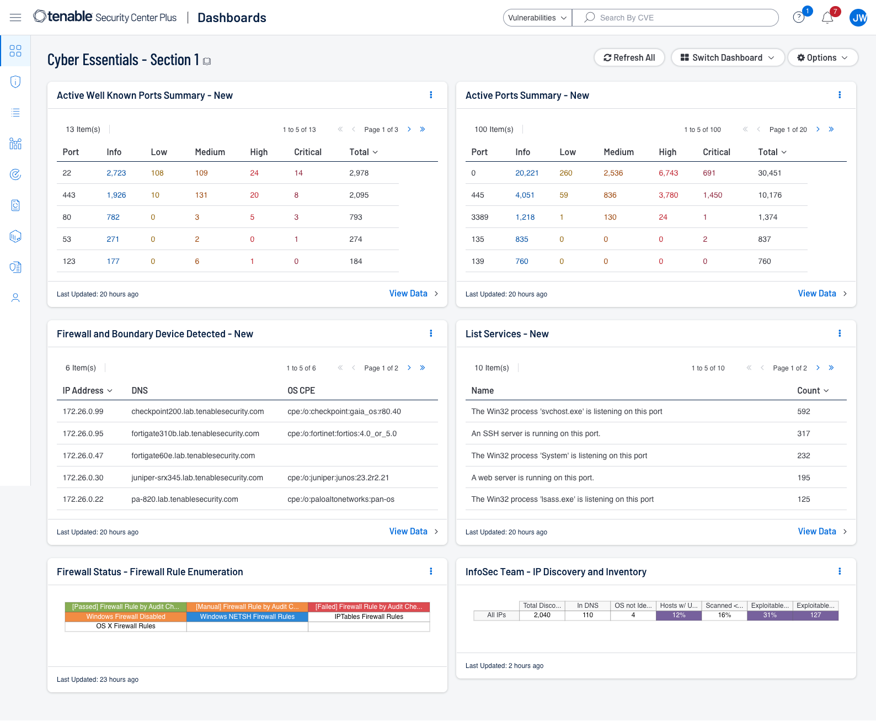
Task: Click the Search By CVE field
Action: pyautogui.click(x=675, y=18)
